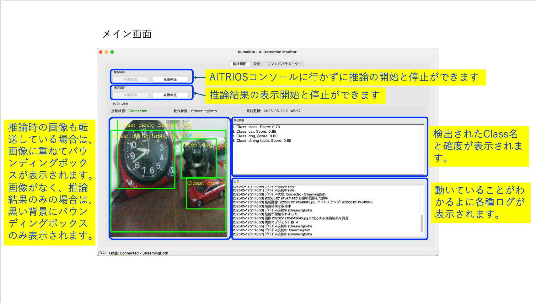Open the 設定 tab
The height and width of the screenshot is (303, 536).
(x=257, y=64)
